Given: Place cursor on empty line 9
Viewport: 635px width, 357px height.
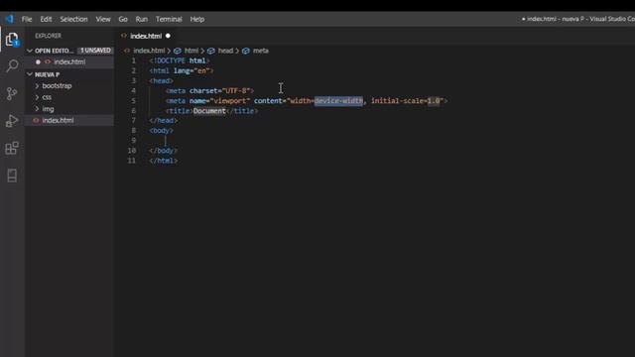Looking at the screenshot, I should tap(166, 141).
